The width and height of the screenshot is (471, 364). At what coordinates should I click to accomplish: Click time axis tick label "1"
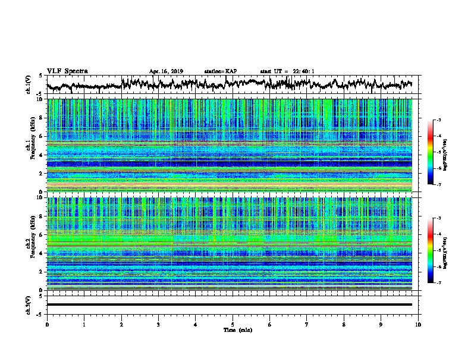tap(84, 325)
